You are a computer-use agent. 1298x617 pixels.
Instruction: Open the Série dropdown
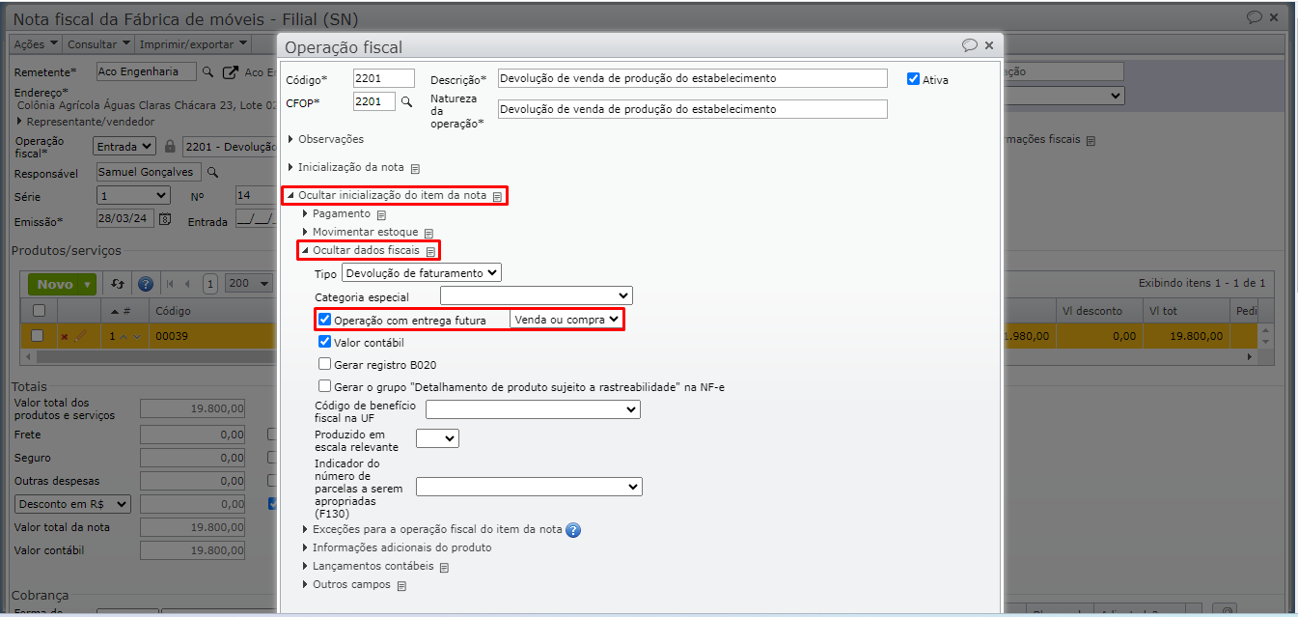(x=133, y=195)
